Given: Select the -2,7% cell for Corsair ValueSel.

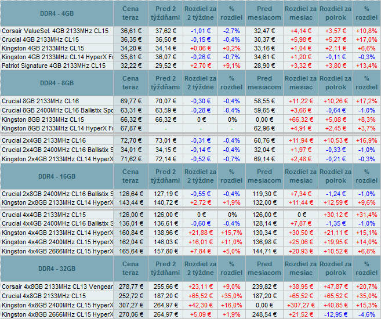Looking at the screenshot, I should pyautogui.click(x=231, y=31).
